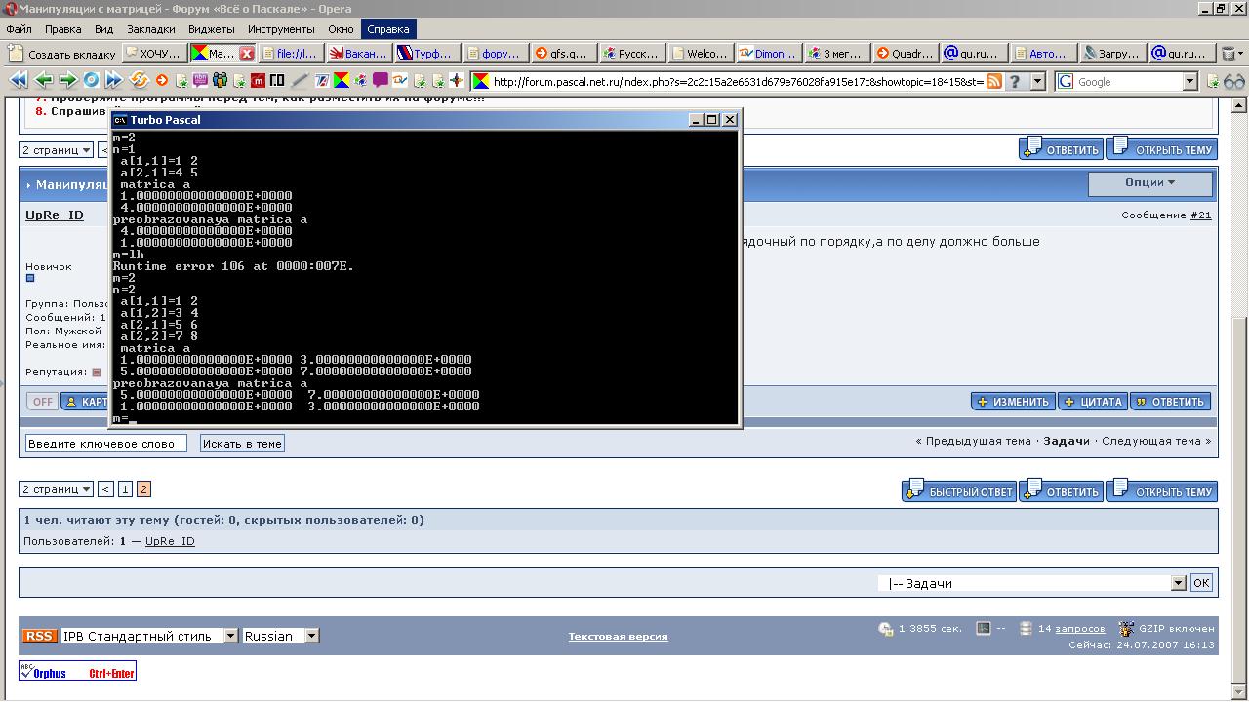Expand the Russian language dropdown

(x=281, y=636)
